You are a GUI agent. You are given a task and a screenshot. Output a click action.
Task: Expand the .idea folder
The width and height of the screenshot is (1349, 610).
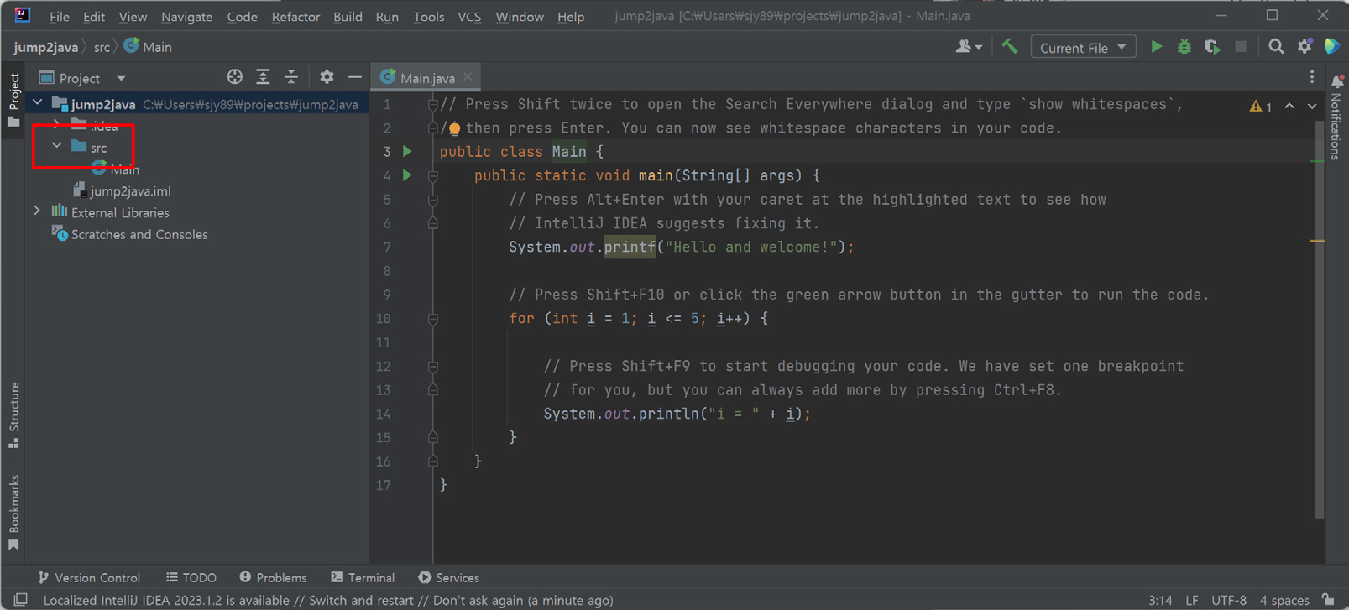pyautogui.click(x=56, y=125)
